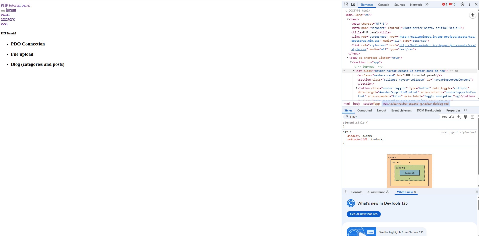
Task: Open the drawer Console tab
Action: coord(357,192)
